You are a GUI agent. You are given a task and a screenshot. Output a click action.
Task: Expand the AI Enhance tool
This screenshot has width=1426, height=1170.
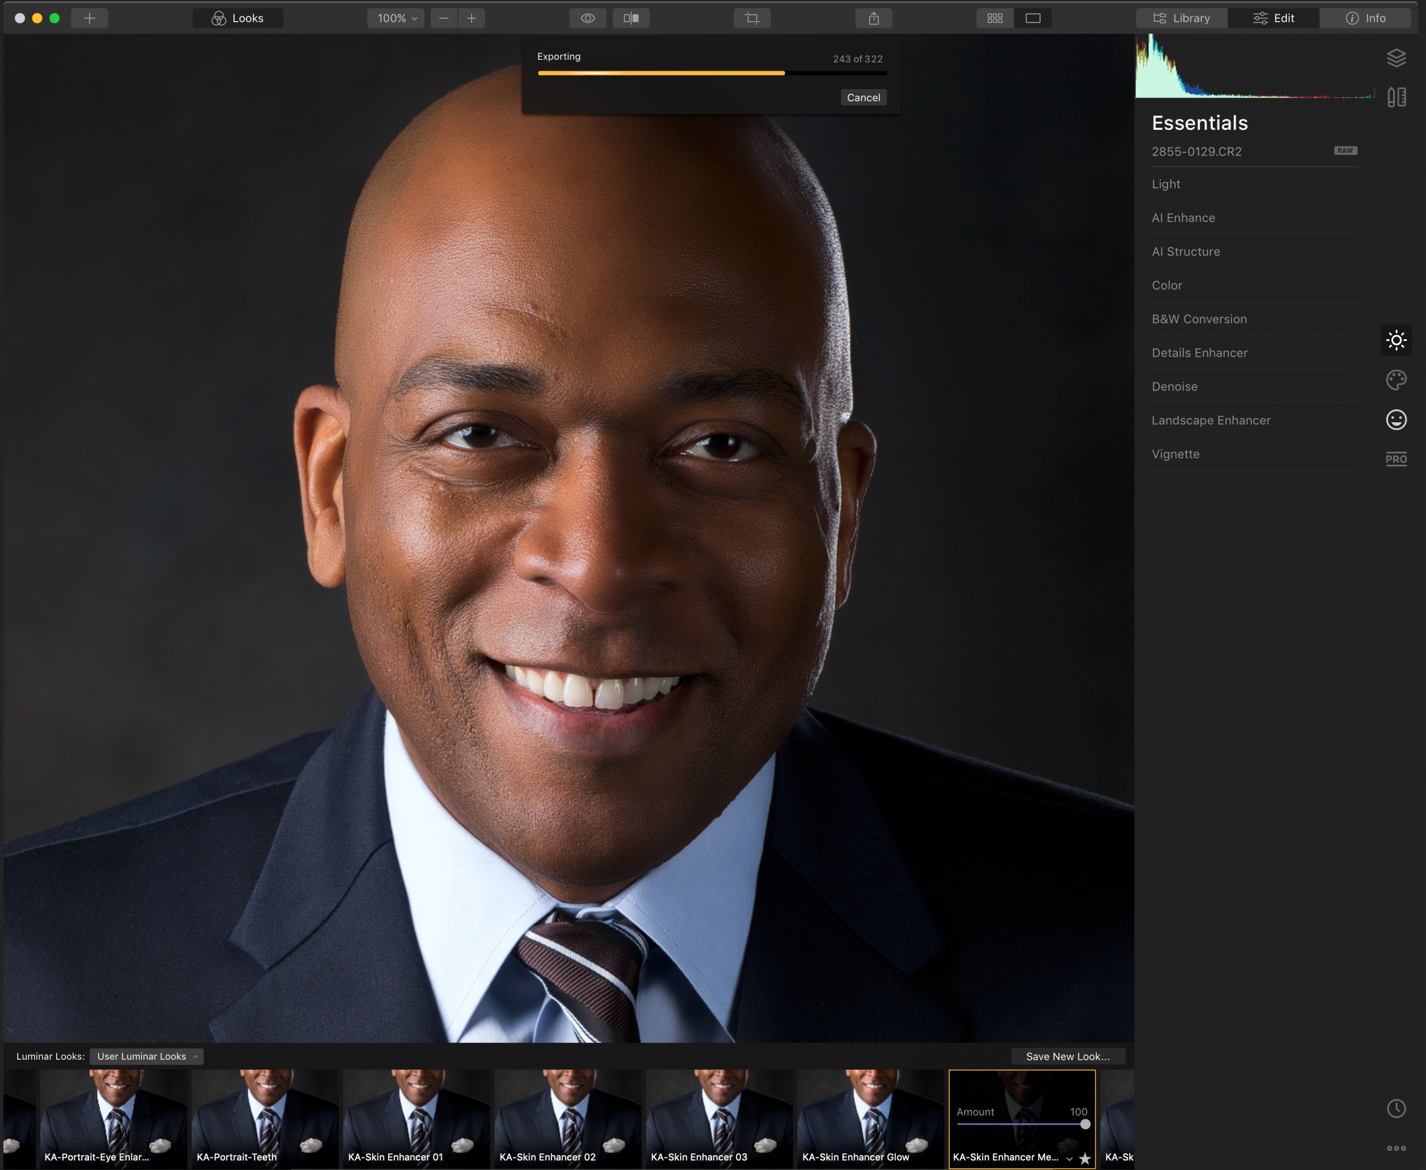(1183, 218)
